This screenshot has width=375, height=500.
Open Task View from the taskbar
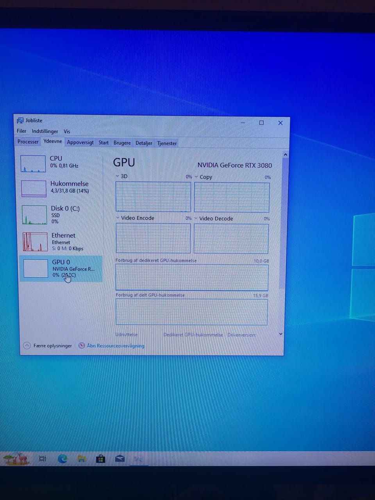[43, 459]
